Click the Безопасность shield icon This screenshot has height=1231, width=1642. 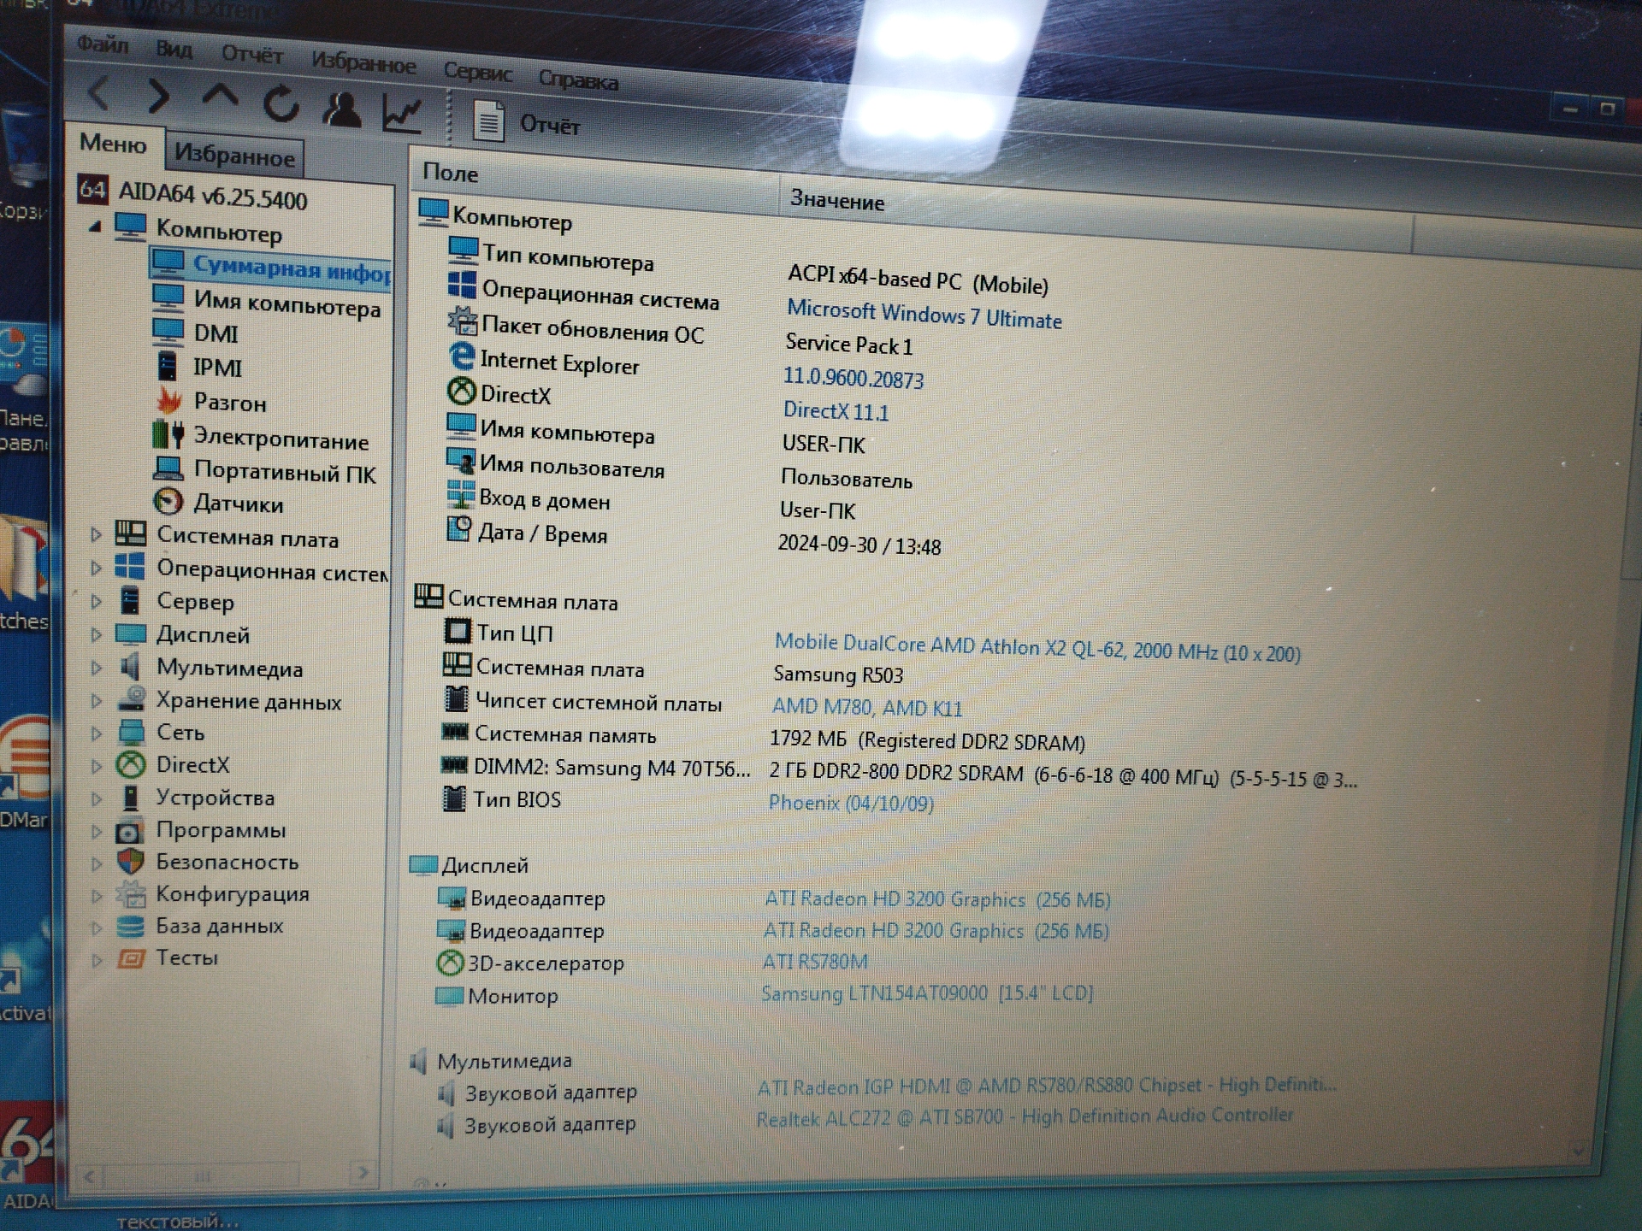pos(130,861)
